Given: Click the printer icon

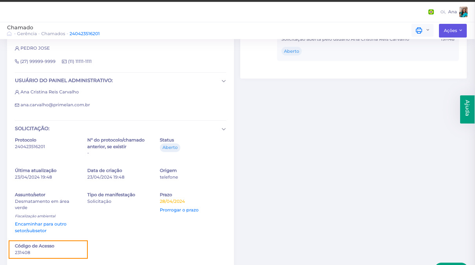Looking at the screenshot, I should click(x=419, y=30).
